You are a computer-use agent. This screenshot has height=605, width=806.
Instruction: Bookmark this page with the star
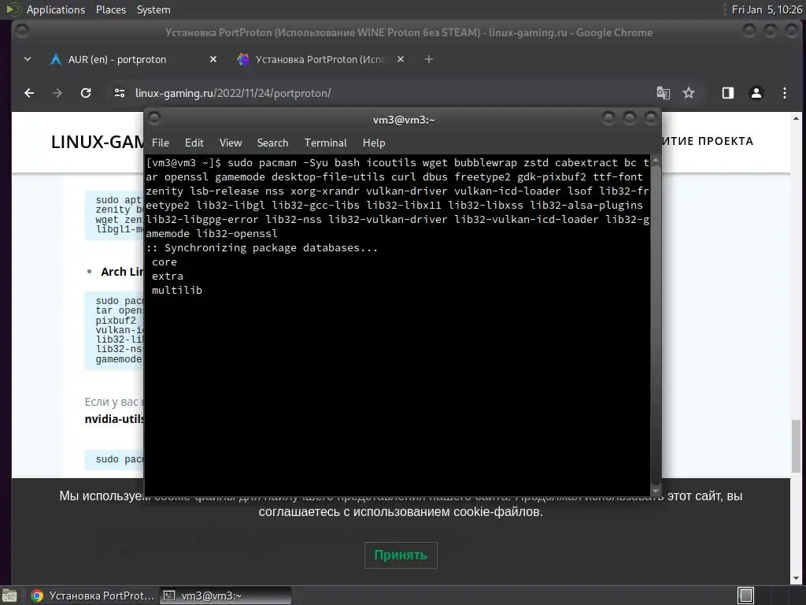(x=688, y=93)
